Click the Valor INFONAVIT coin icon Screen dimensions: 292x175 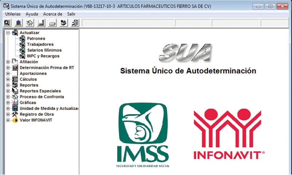click(x=15, y=120)
